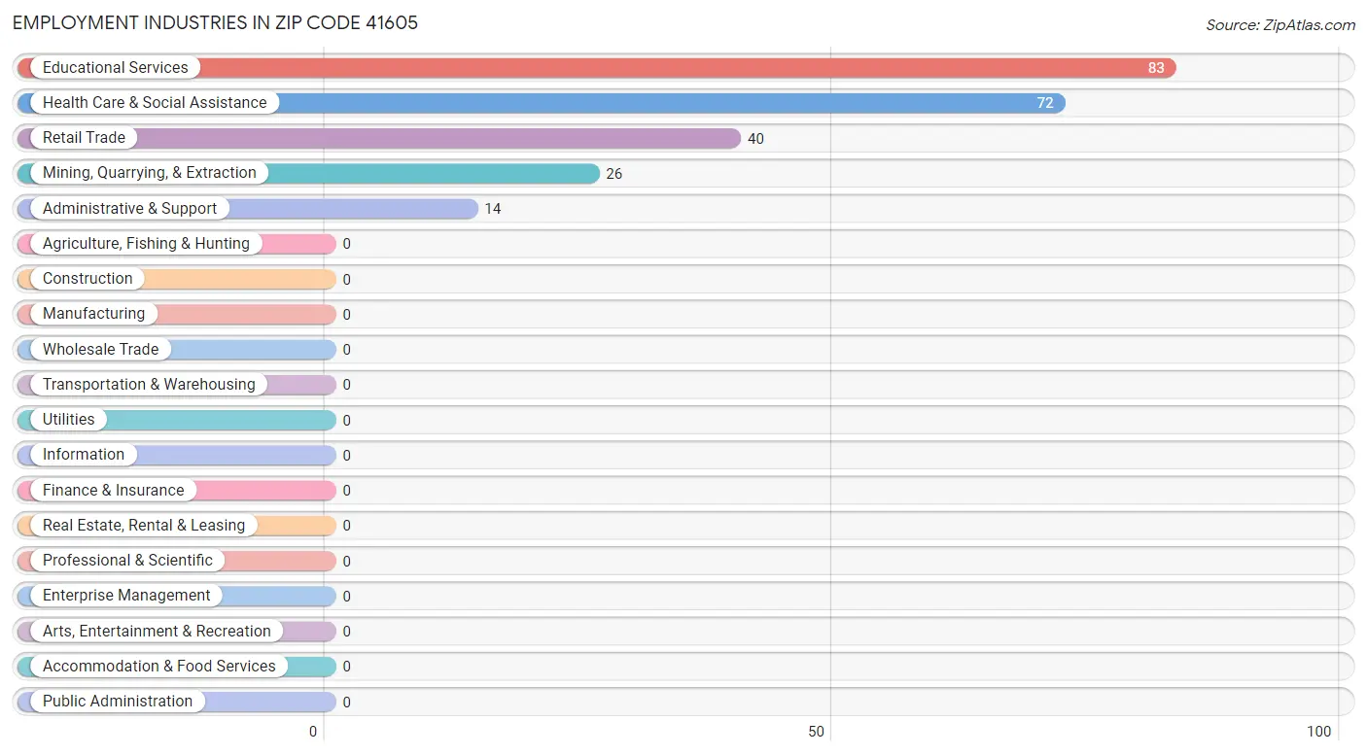Click the value 26 beside Mining bar
Image resolution: width=1367 pixels, height=755 pixels.
[x=613, y=174]
